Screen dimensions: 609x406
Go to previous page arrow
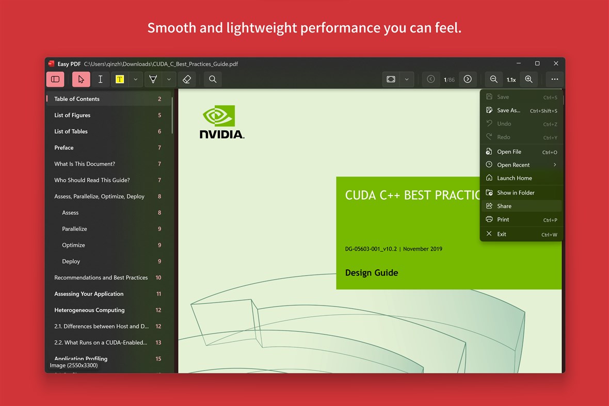click(x=431, y=79)
